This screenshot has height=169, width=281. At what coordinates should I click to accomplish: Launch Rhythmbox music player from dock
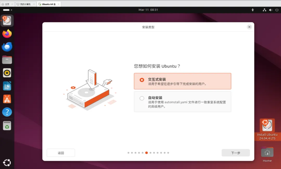click(7, 73)
